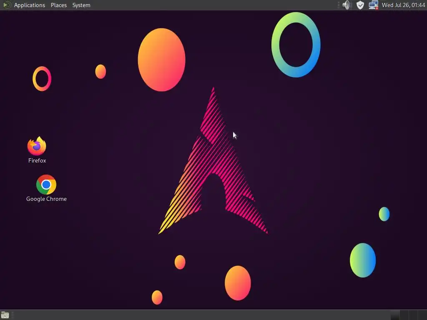Open the Places menu
The width and height of the screenshot is (427, 320).
click(58, 5)
